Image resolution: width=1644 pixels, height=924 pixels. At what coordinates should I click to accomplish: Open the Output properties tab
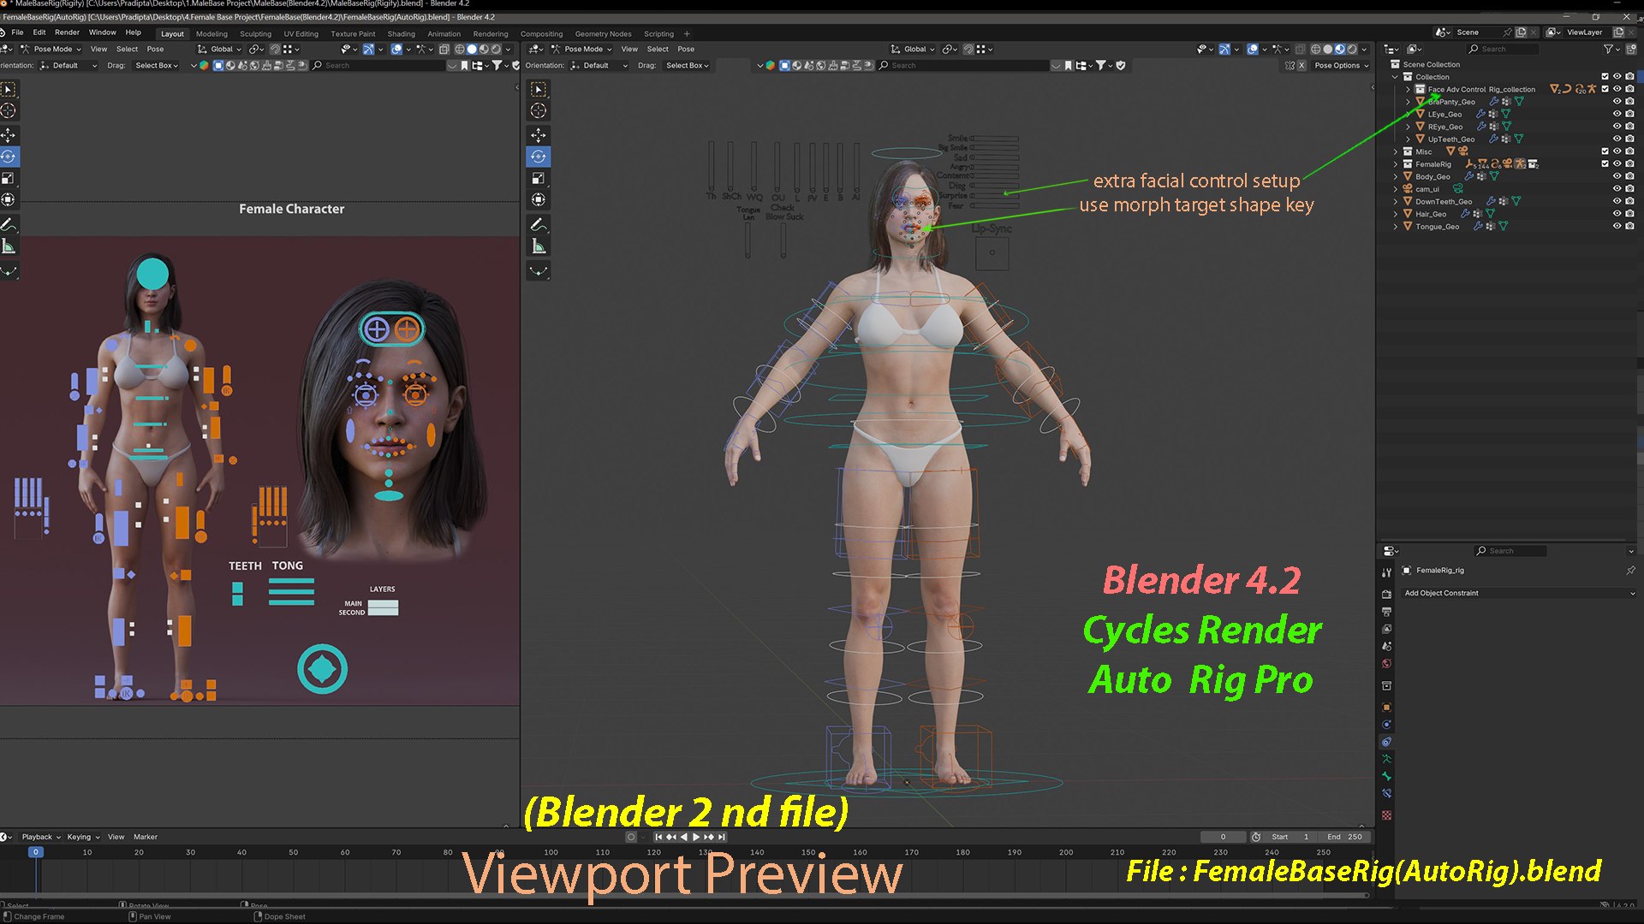pyautogui.click(x=1386, y=611)
